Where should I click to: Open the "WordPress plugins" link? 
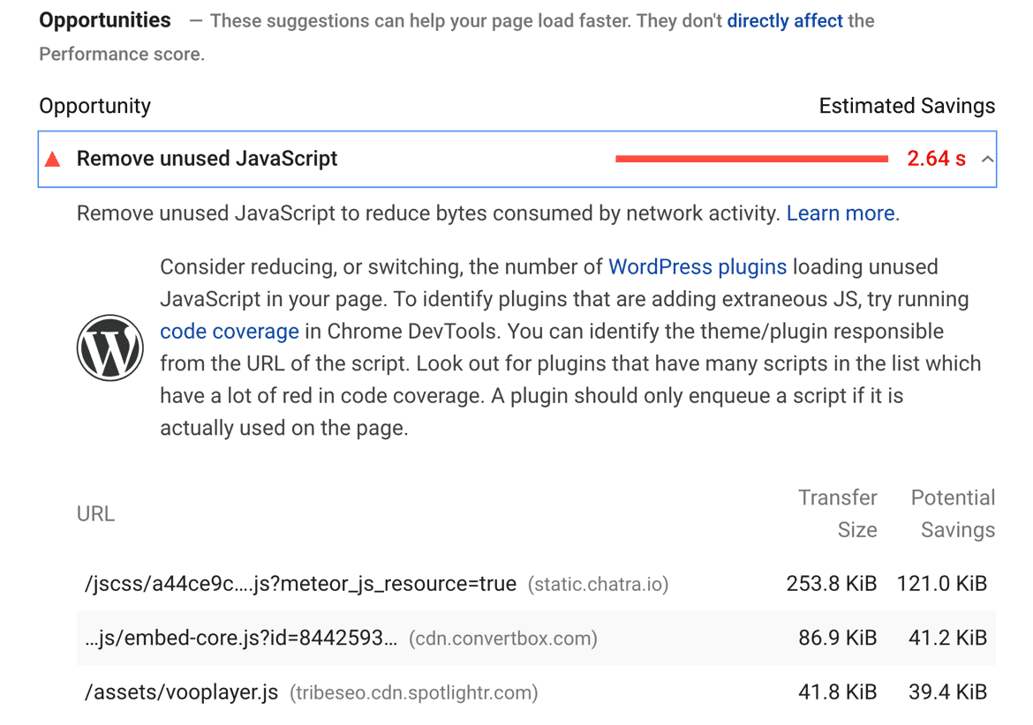pos(697,266)
